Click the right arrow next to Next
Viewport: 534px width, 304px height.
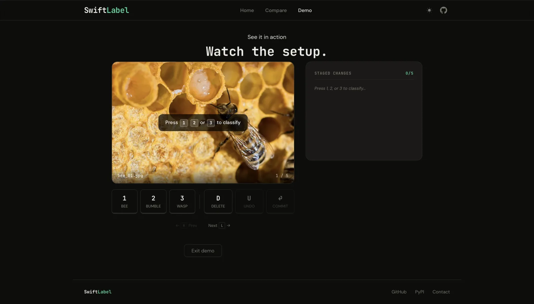[x=229, y=226]
